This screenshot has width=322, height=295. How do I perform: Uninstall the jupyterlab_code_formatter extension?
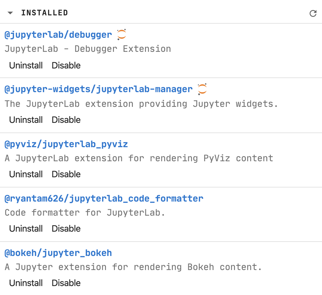pos(26,228)
